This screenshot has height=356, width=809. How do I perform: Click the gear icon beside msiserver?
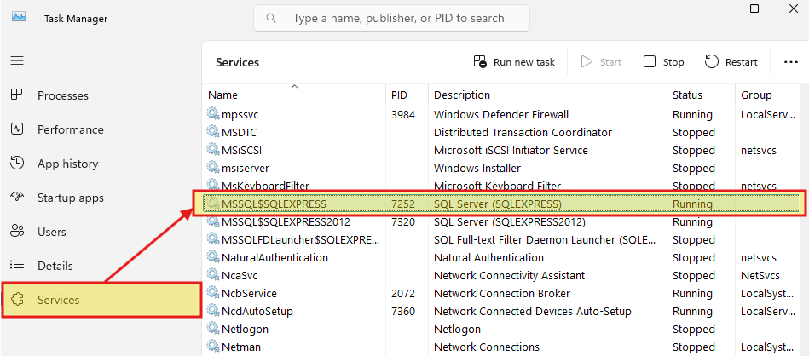(212, 168)
